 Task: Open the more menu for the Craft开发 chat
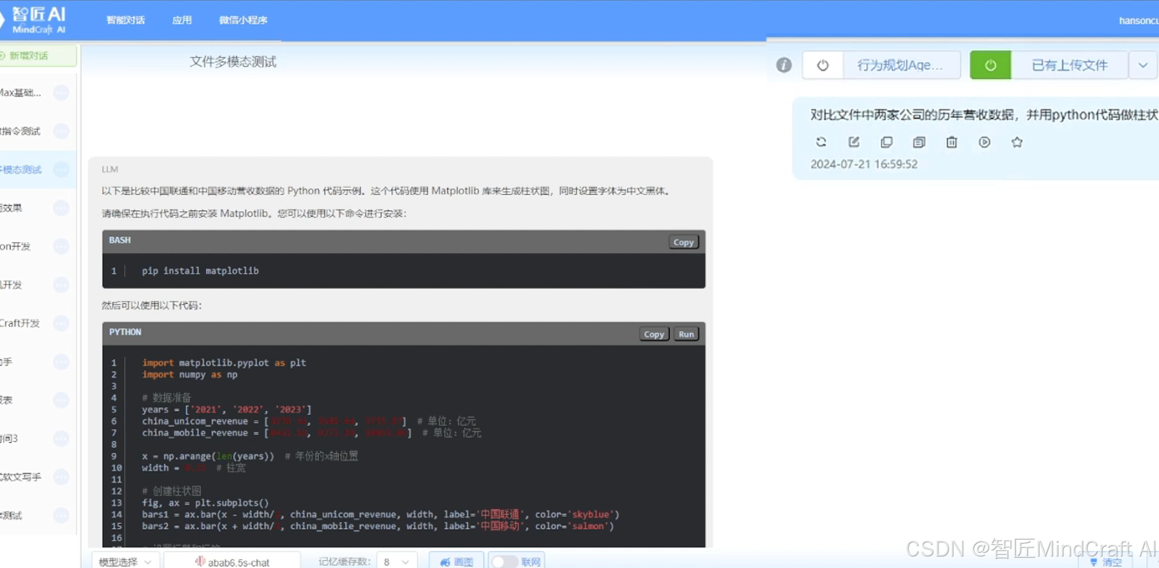click(x=61, y=323)
